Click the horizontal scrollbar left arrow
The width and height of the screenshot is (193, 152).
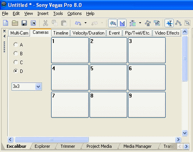click(x=10, y=139)
